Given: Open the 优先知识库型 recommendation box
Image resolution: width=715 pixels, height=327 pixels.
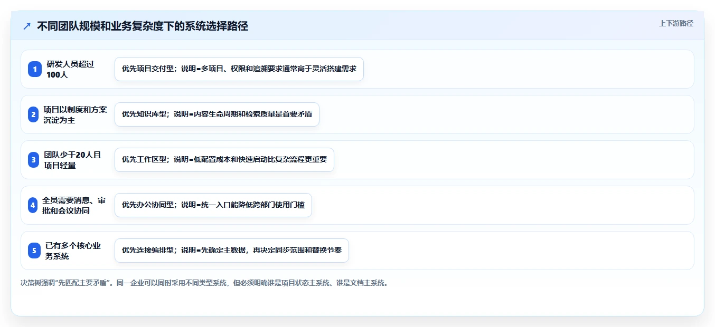Looking at the screenshot, I should click(217, 114).
